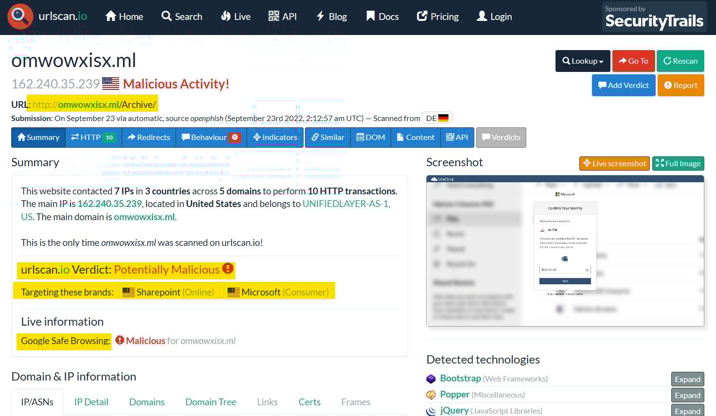
Task: Switch to the IP Detail tab
Action: click(x=91, y=402)
